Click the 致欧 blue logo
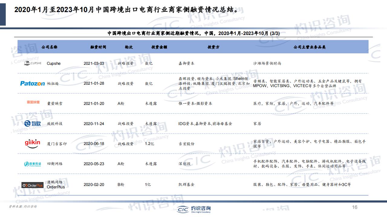Image resolution: width=387 pixels, height=217 pixels. point(32,123)
